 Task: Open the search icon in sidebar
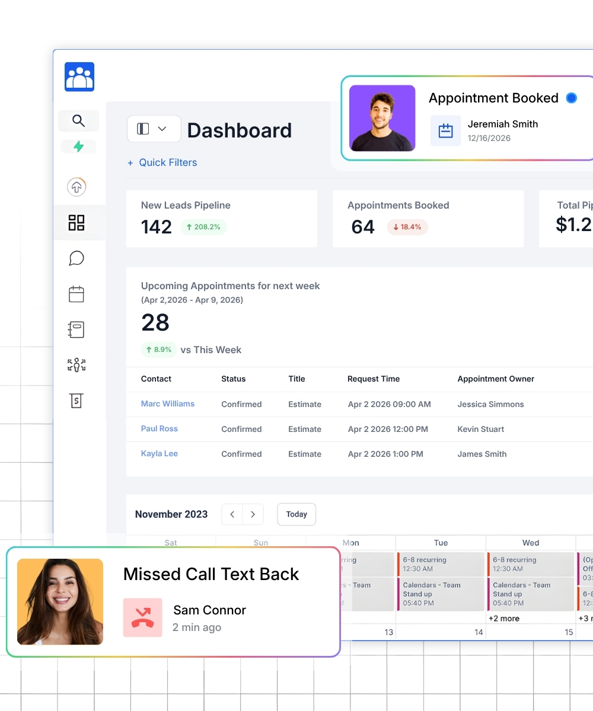point(78,121)
